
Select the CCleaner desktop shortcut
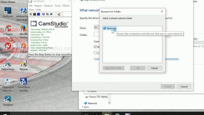click(x=8, y=30)
